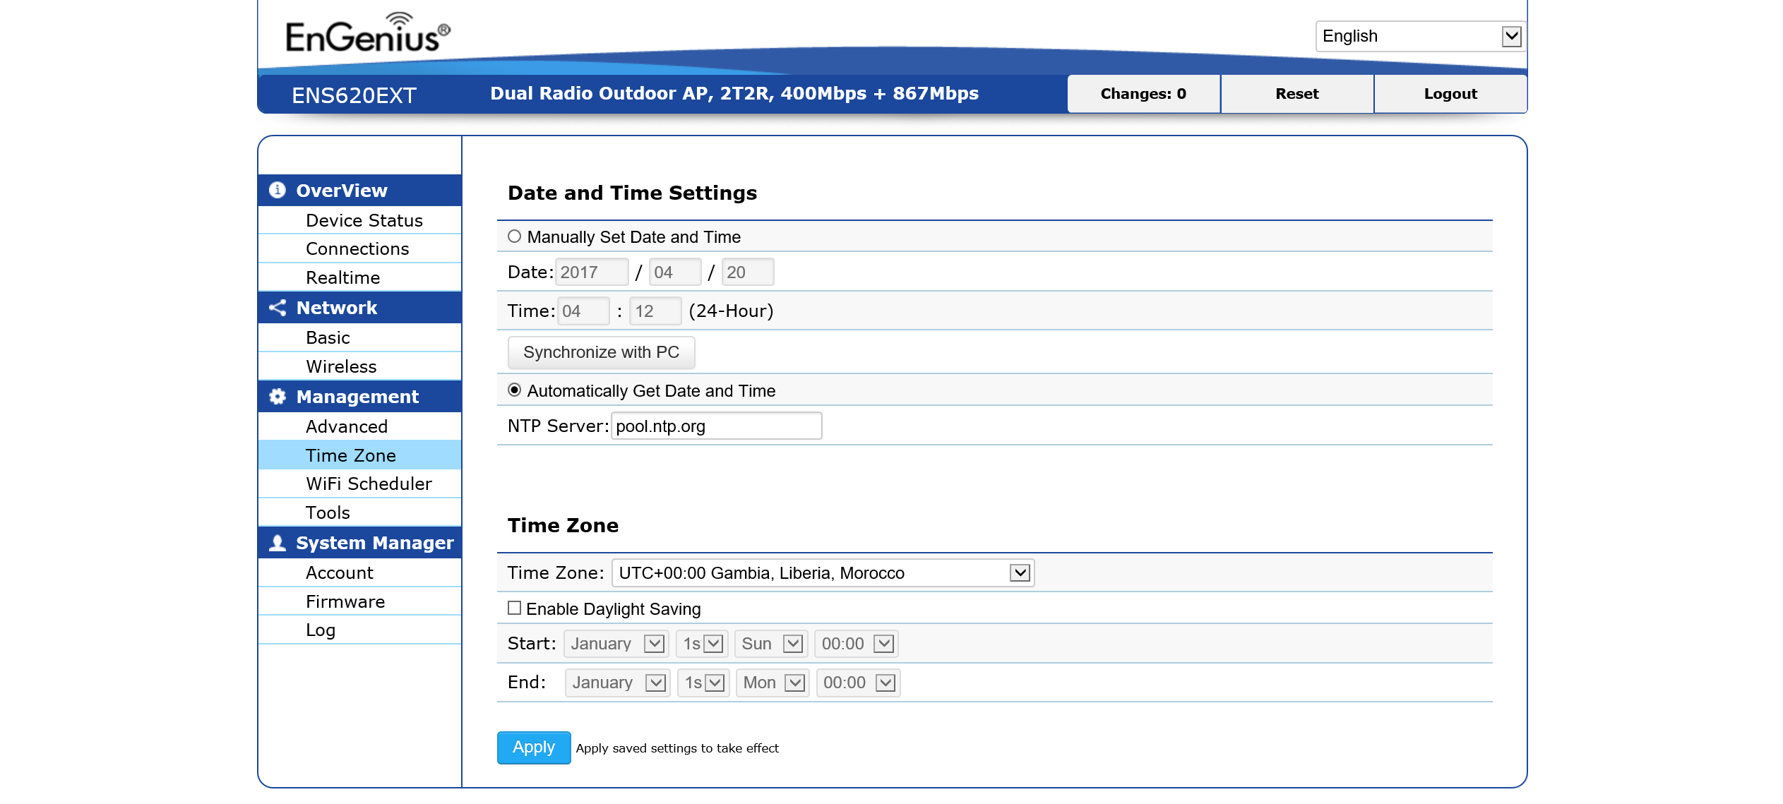Click the Changes: 0 button

click(x=1143, y=94)
